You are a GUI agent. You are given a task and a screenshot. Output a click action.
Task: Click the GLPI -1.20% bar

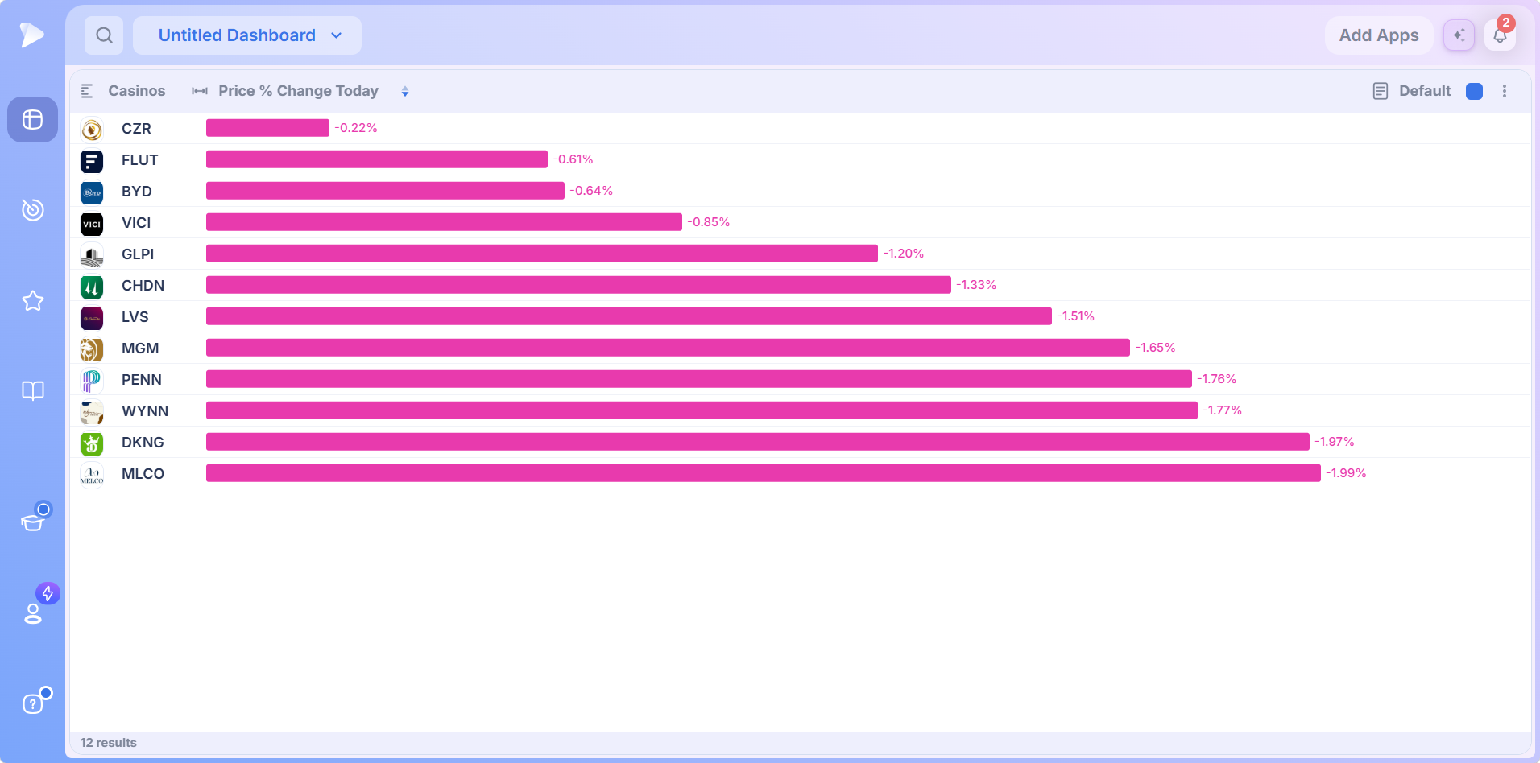(542, 254)
